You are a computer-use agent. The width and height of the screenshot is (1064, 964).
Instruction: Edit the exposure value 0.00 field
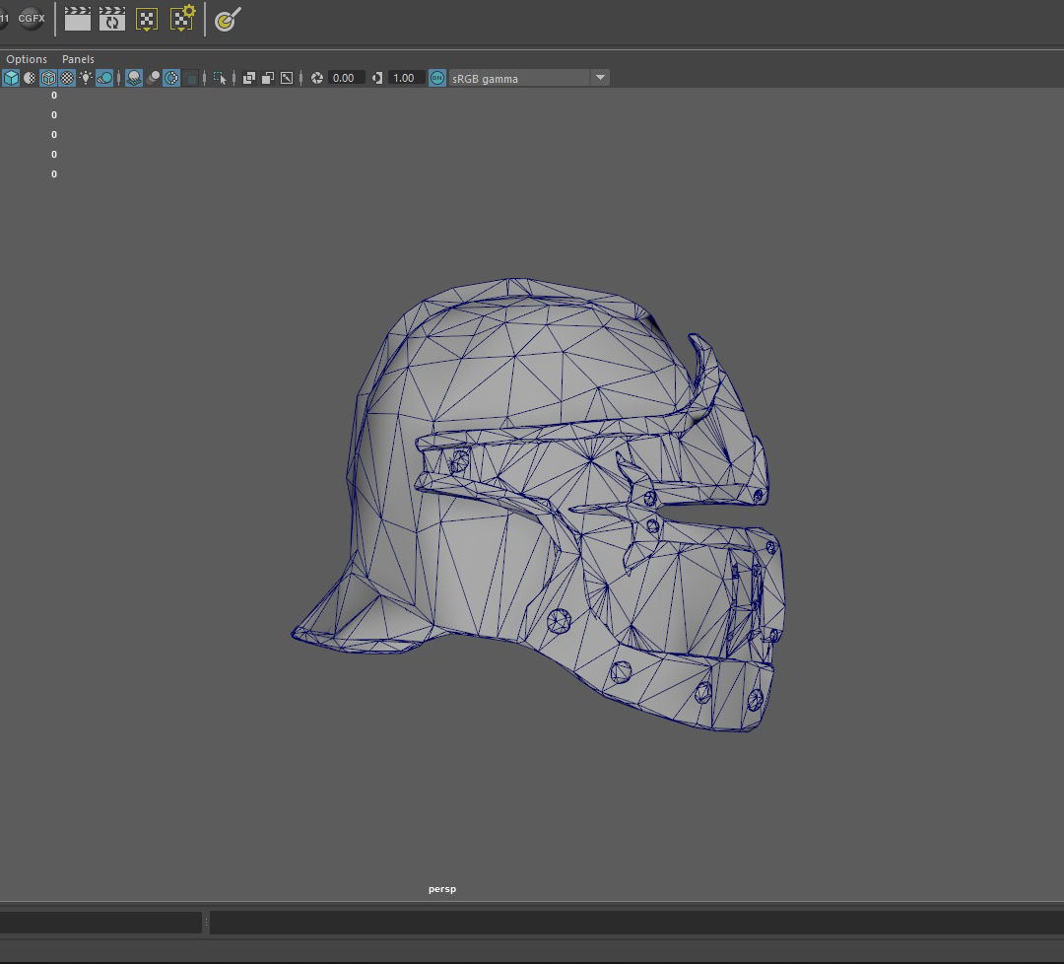click(x=348, y=78)
